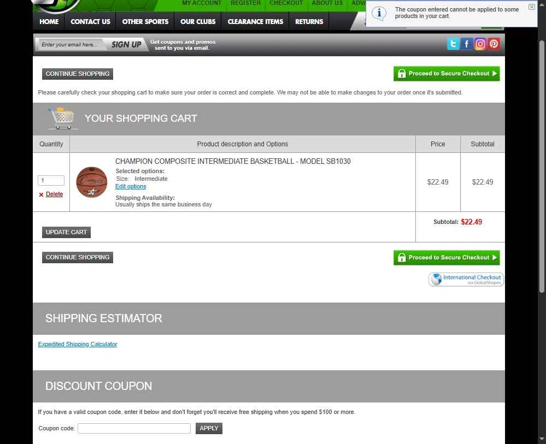Click the Delete link for basketball
Viewport: 546px width, 444px height.
click(x=54, y=194)
